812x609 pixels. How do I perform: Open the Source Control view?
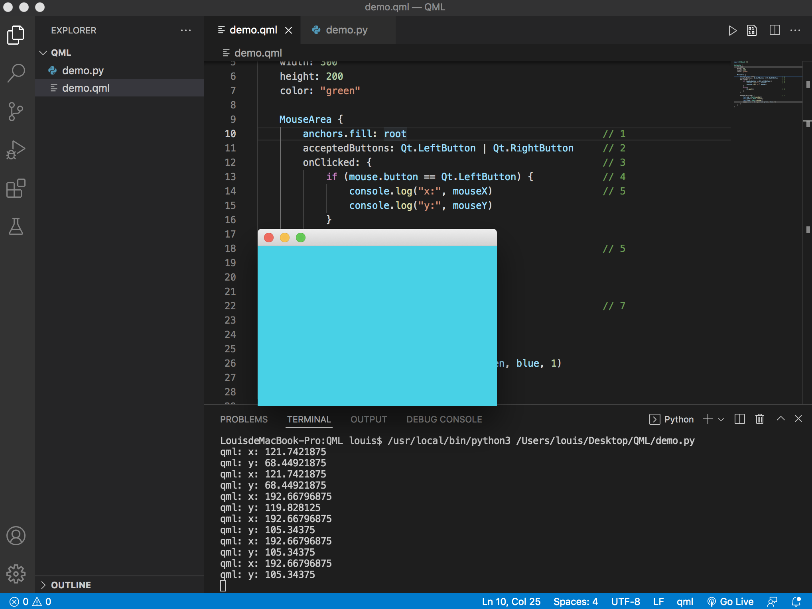point(16,111)
